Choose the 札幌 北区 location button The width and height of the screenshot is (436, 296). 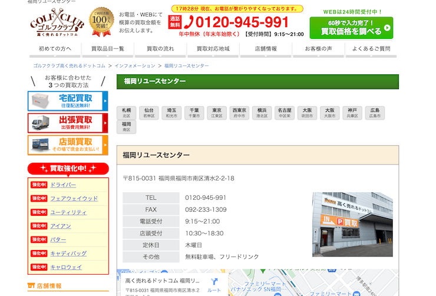pyautogui.click(x=126, y=113)
